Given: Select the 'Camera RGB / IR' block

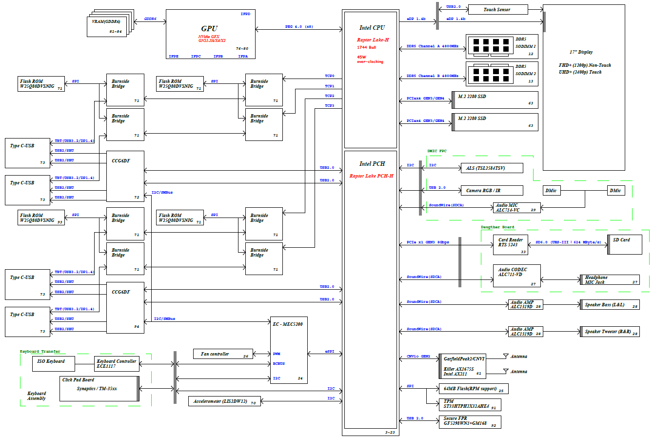Looking at the screenshot, I should (492, 190).
